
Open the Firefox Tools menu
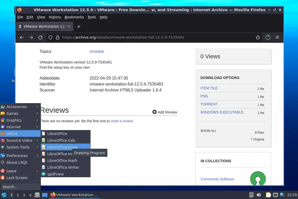[x=92, y=17]
